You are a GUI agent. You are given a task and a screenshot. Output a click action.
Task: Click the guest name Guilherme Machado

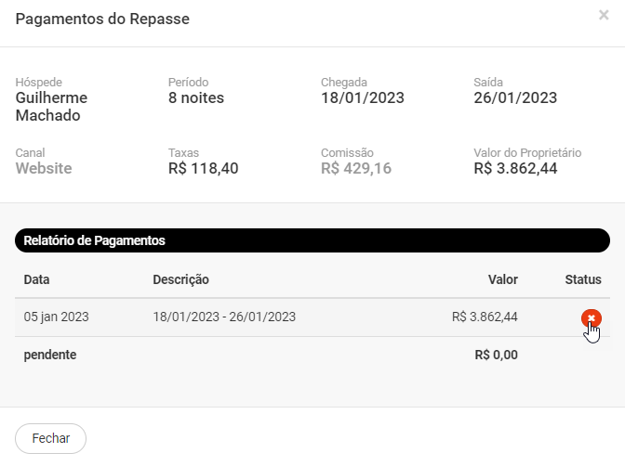coord(51,107)
